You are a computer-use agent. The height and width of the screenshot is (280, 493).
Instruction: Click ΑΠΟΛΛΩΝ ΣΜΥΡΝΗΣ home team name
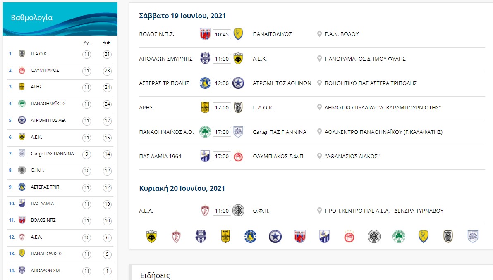point(166,59)
